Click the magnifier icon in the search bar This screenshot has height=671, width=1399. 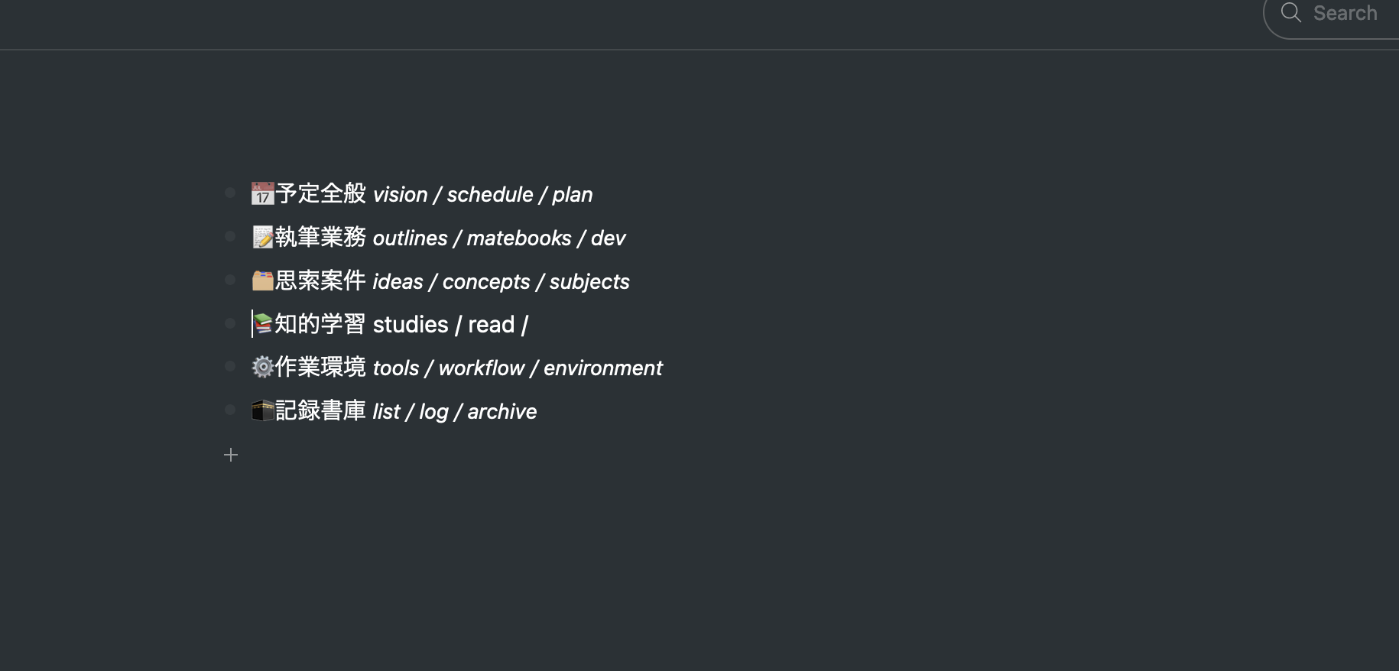click(x=1290, y=13)
